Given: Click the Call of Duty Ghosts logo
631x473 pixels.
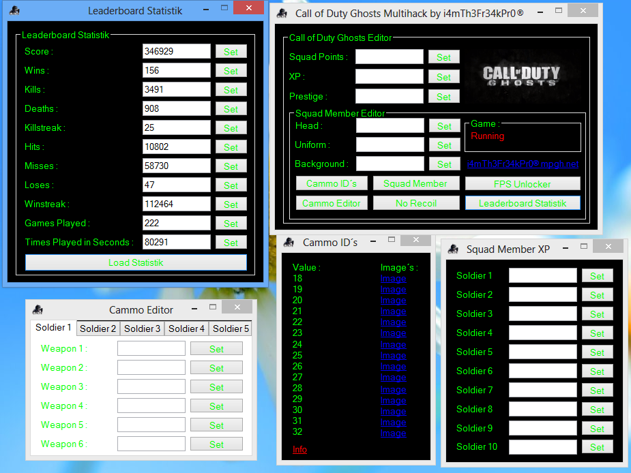Looking at the screenshot, I should click(x=522, y=76).
